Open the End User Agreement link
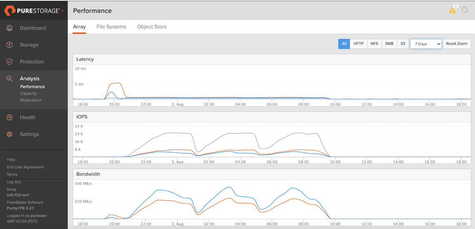 pyautogui.click(x=26, y=167)
